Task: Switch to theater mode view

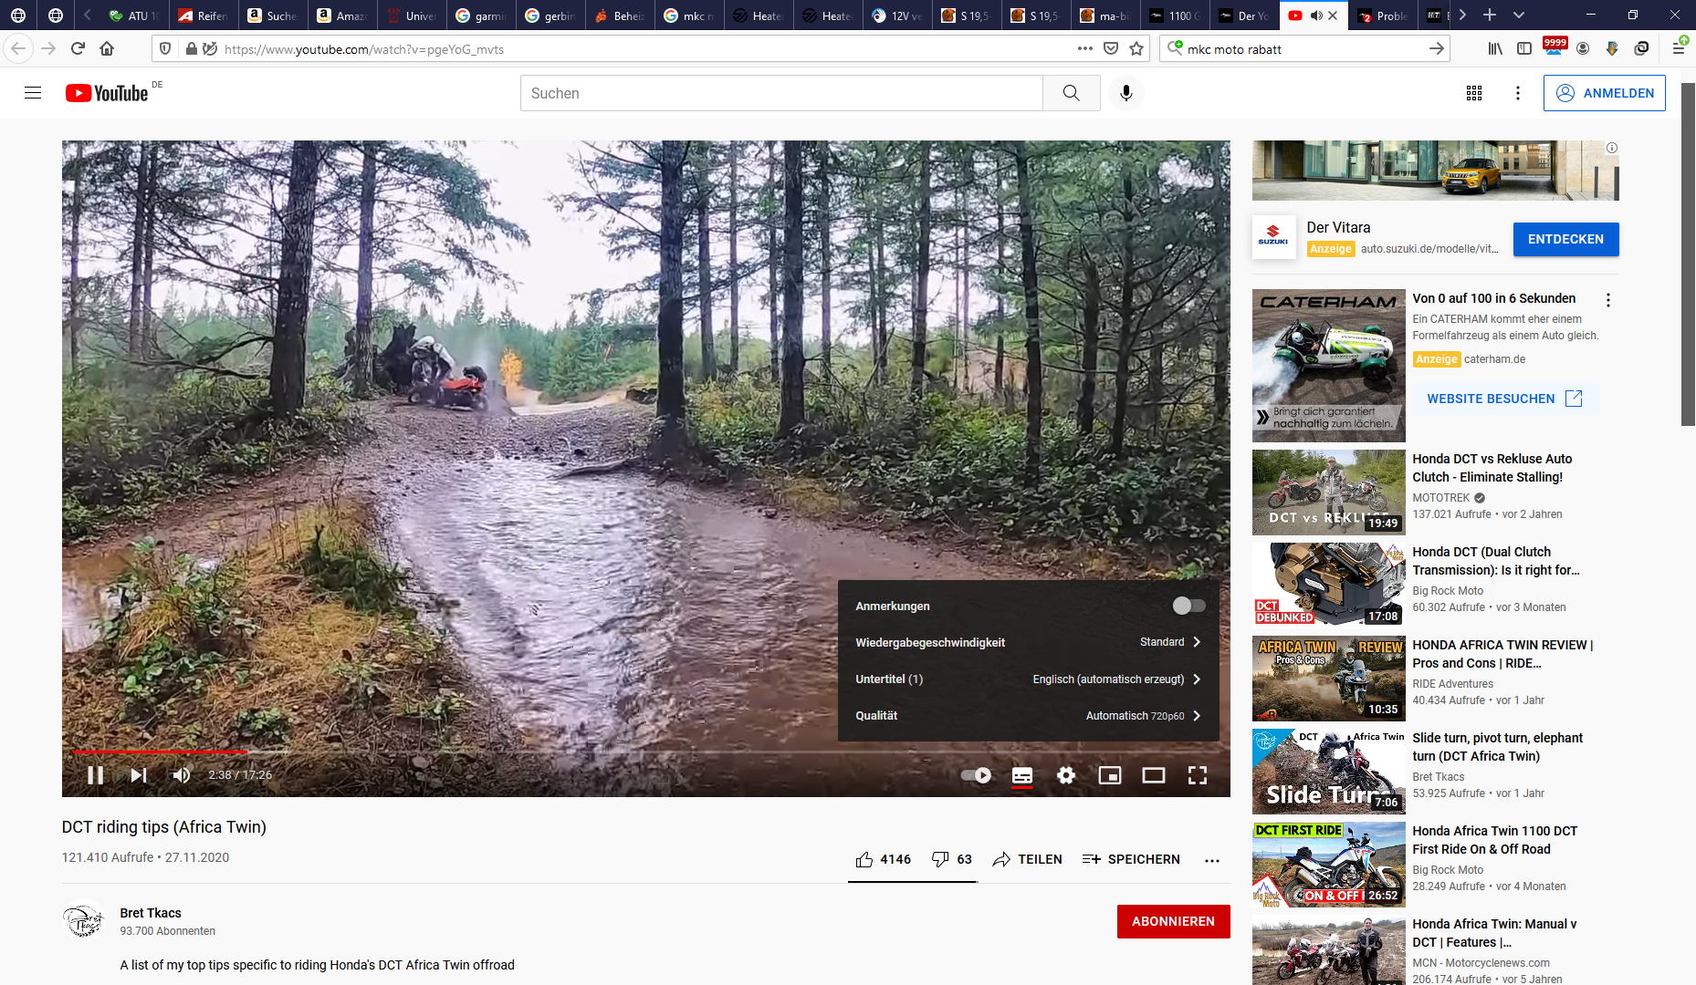Action: coord(1153,775)
